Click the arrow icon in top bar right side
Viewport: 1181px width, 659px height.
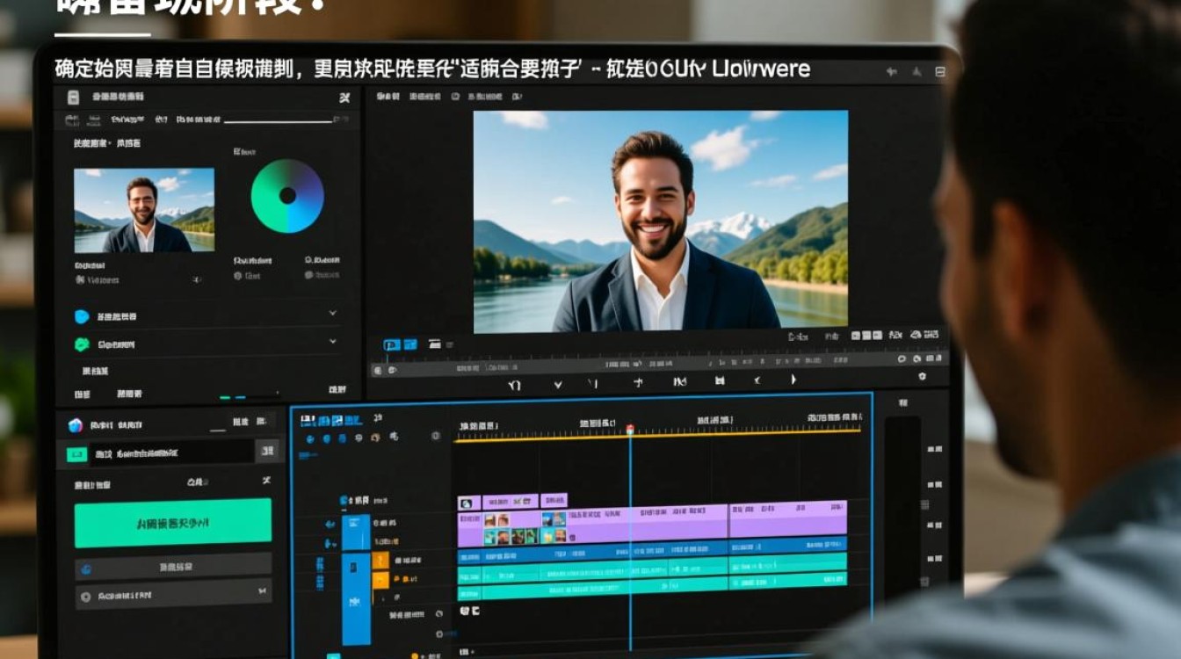(891, 72)
